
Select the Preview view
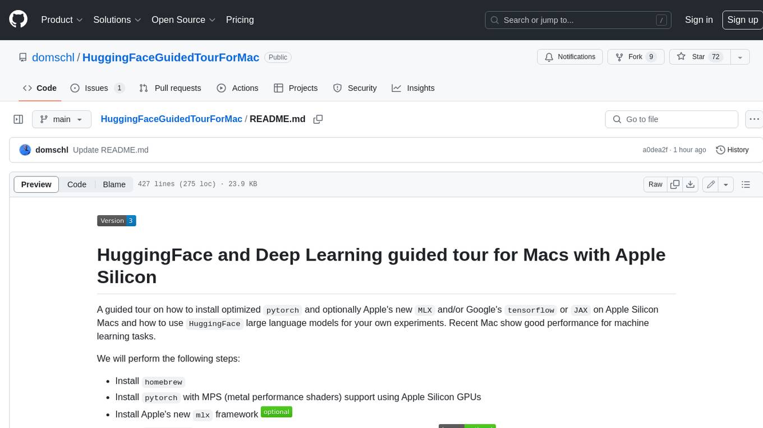coord(36,184)
